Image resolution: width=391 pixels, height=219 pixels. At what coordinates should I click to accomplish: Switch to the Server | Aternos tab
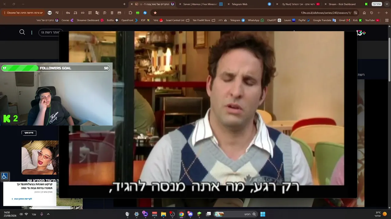[200, 4]
